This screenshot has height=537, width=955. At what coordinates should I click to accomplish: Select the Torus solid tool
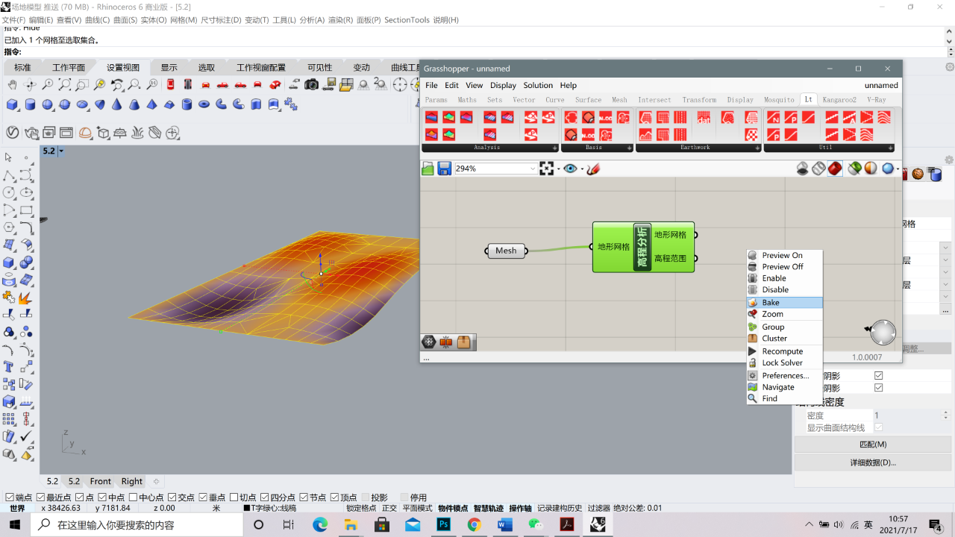tap(204, 104)
